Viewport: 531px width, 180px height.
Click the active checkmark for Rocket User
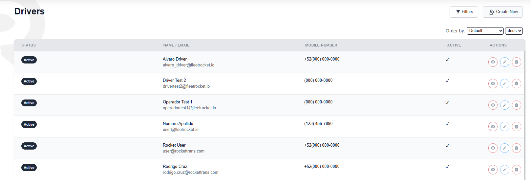(447, 146)
